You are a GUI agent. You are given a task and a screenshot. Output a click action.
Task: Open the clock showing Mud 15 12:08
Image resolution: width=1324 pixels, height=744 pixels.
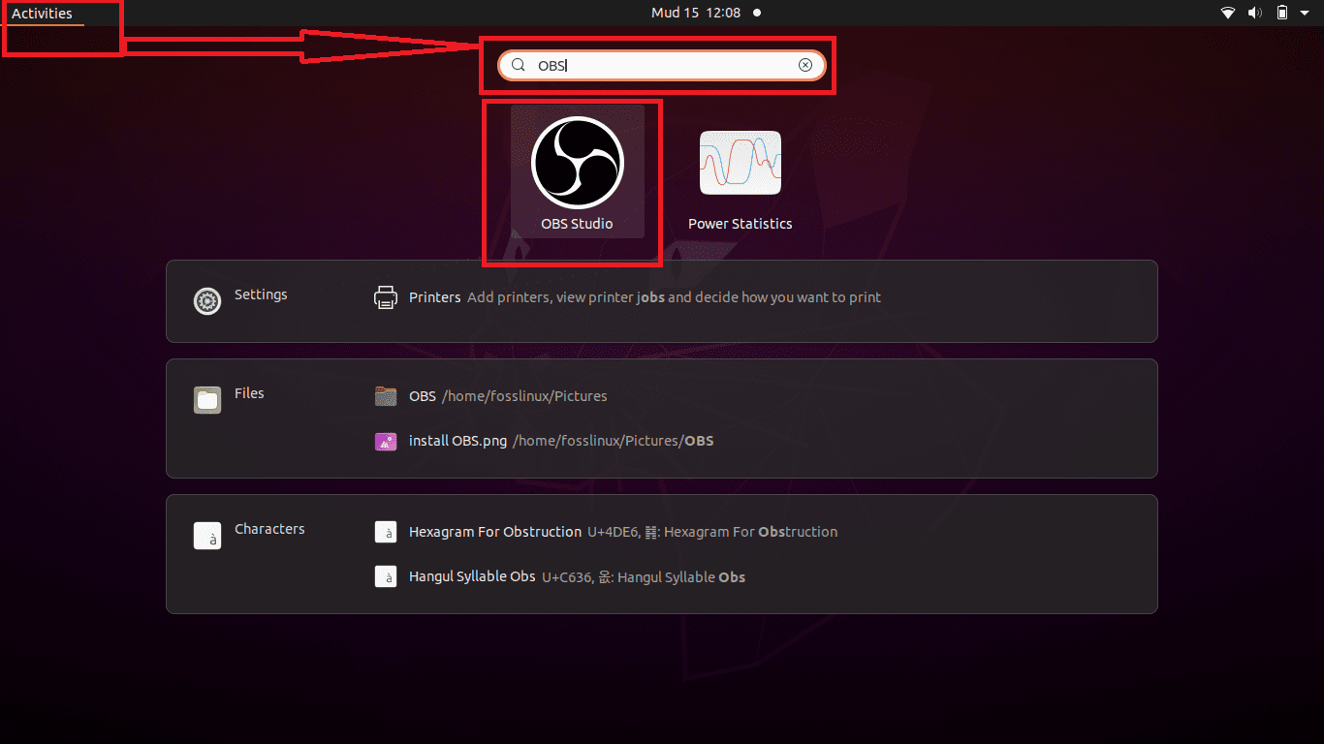tap(696, 13)
